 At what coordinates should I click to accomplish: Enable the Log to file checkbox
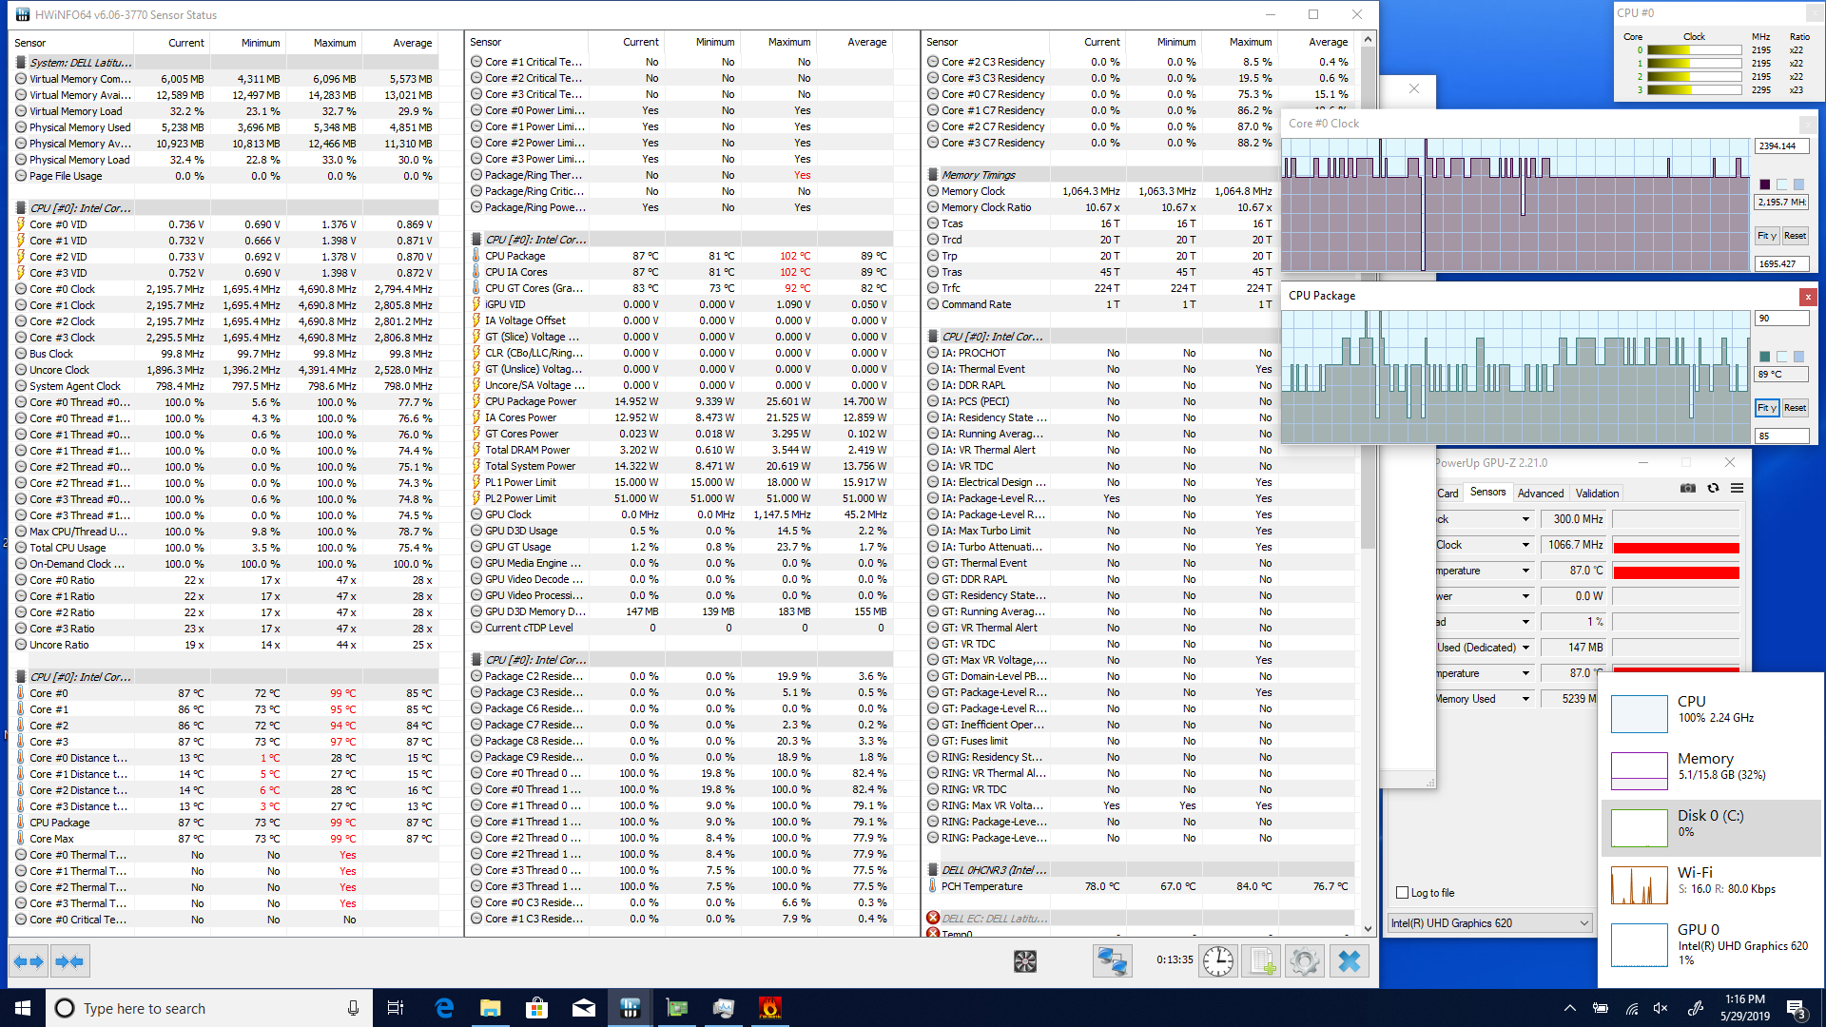pyautogui.click(x=1402, y=892)
